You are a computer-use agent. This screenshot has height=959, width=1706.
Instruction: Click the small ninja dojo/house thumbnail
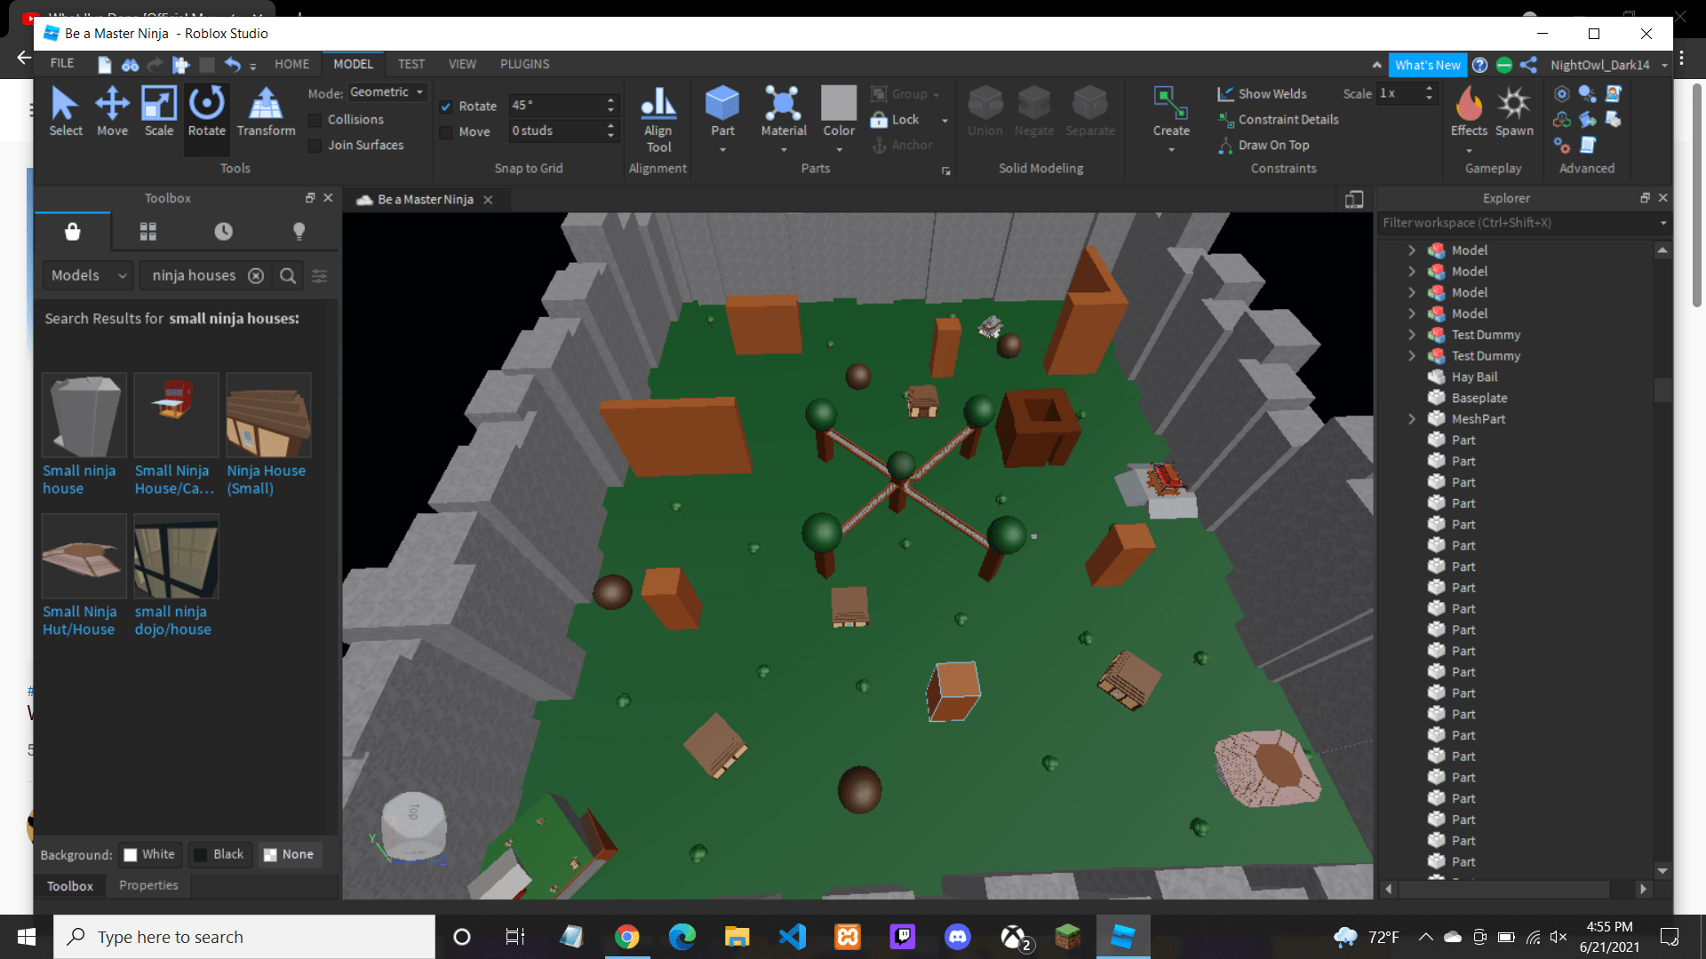(x=176, y=556)
